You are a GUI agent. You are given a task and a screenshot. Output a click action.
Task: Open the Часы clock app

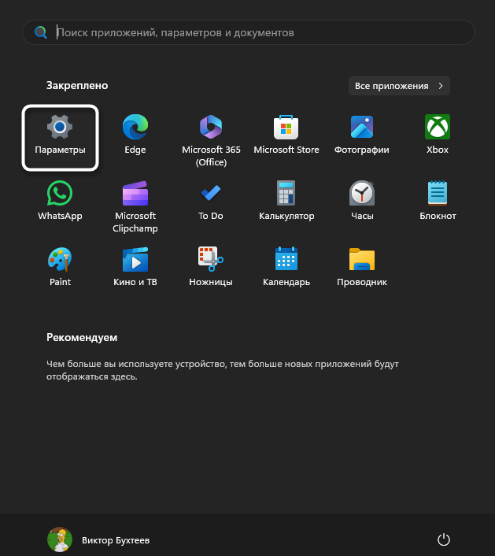pos(362,201)
